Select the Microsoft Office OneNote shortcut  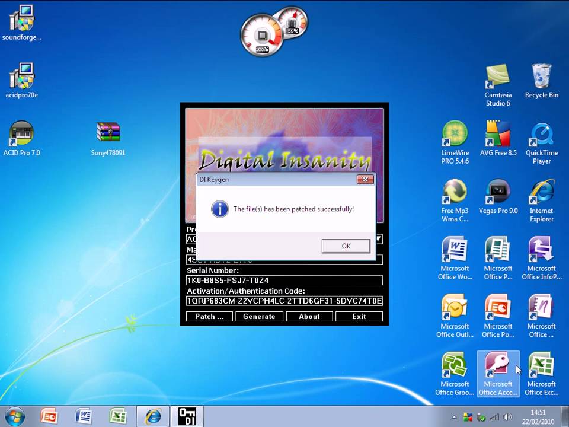click(x=541, y=316)
